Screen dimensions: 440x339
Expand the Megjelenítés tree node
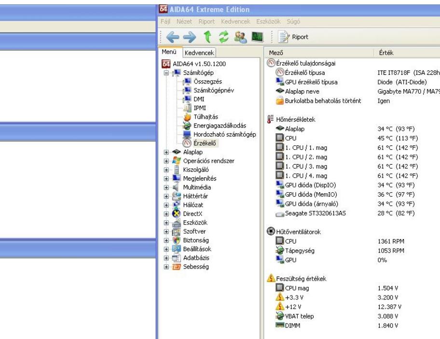point(166,178)
